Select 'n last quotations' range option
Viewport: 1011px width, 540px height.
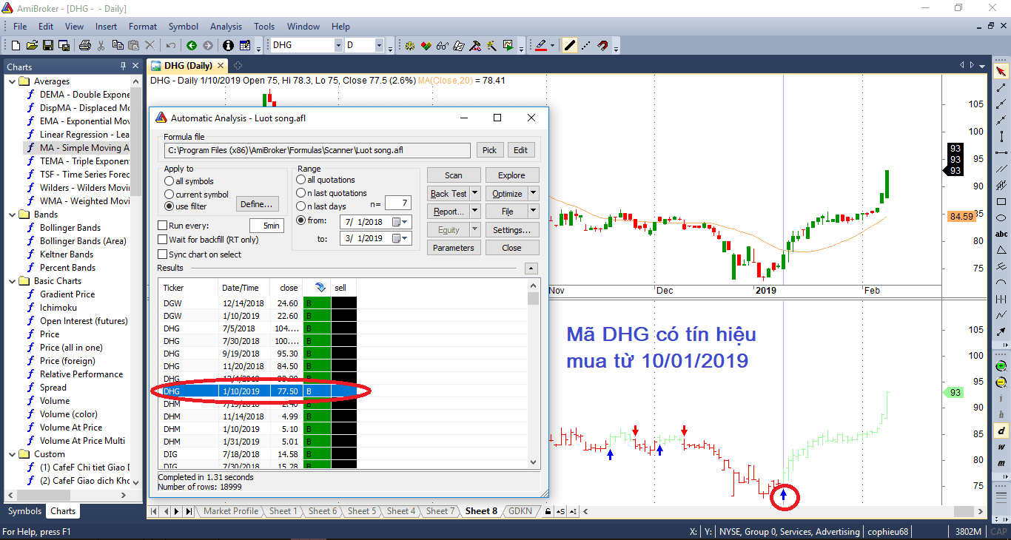tap(300, 193)
